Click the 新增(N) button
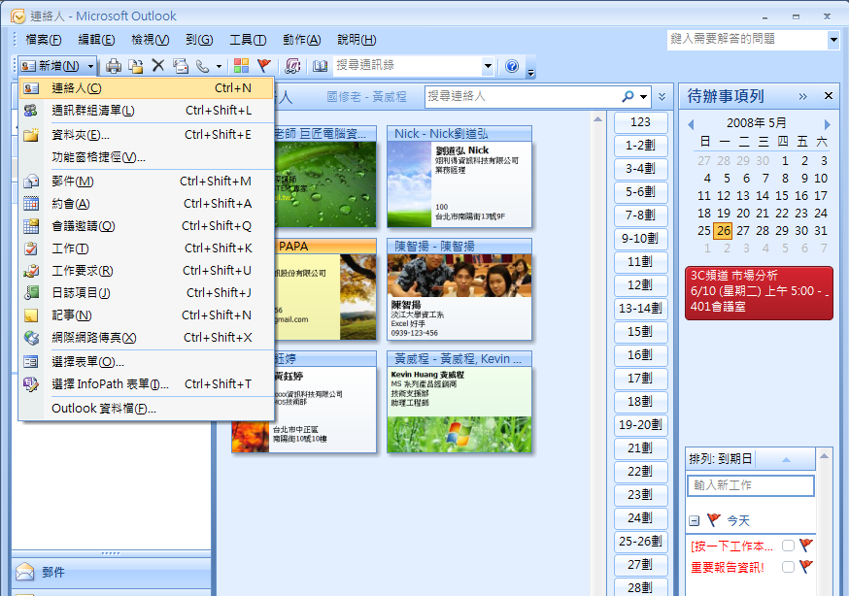Image resolution: width=849 pixels, height=596 pixels. (51, 66)
